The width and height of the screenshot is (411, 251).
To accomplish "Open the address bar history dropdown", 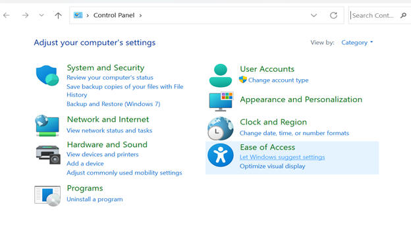I will coord(314,15).
